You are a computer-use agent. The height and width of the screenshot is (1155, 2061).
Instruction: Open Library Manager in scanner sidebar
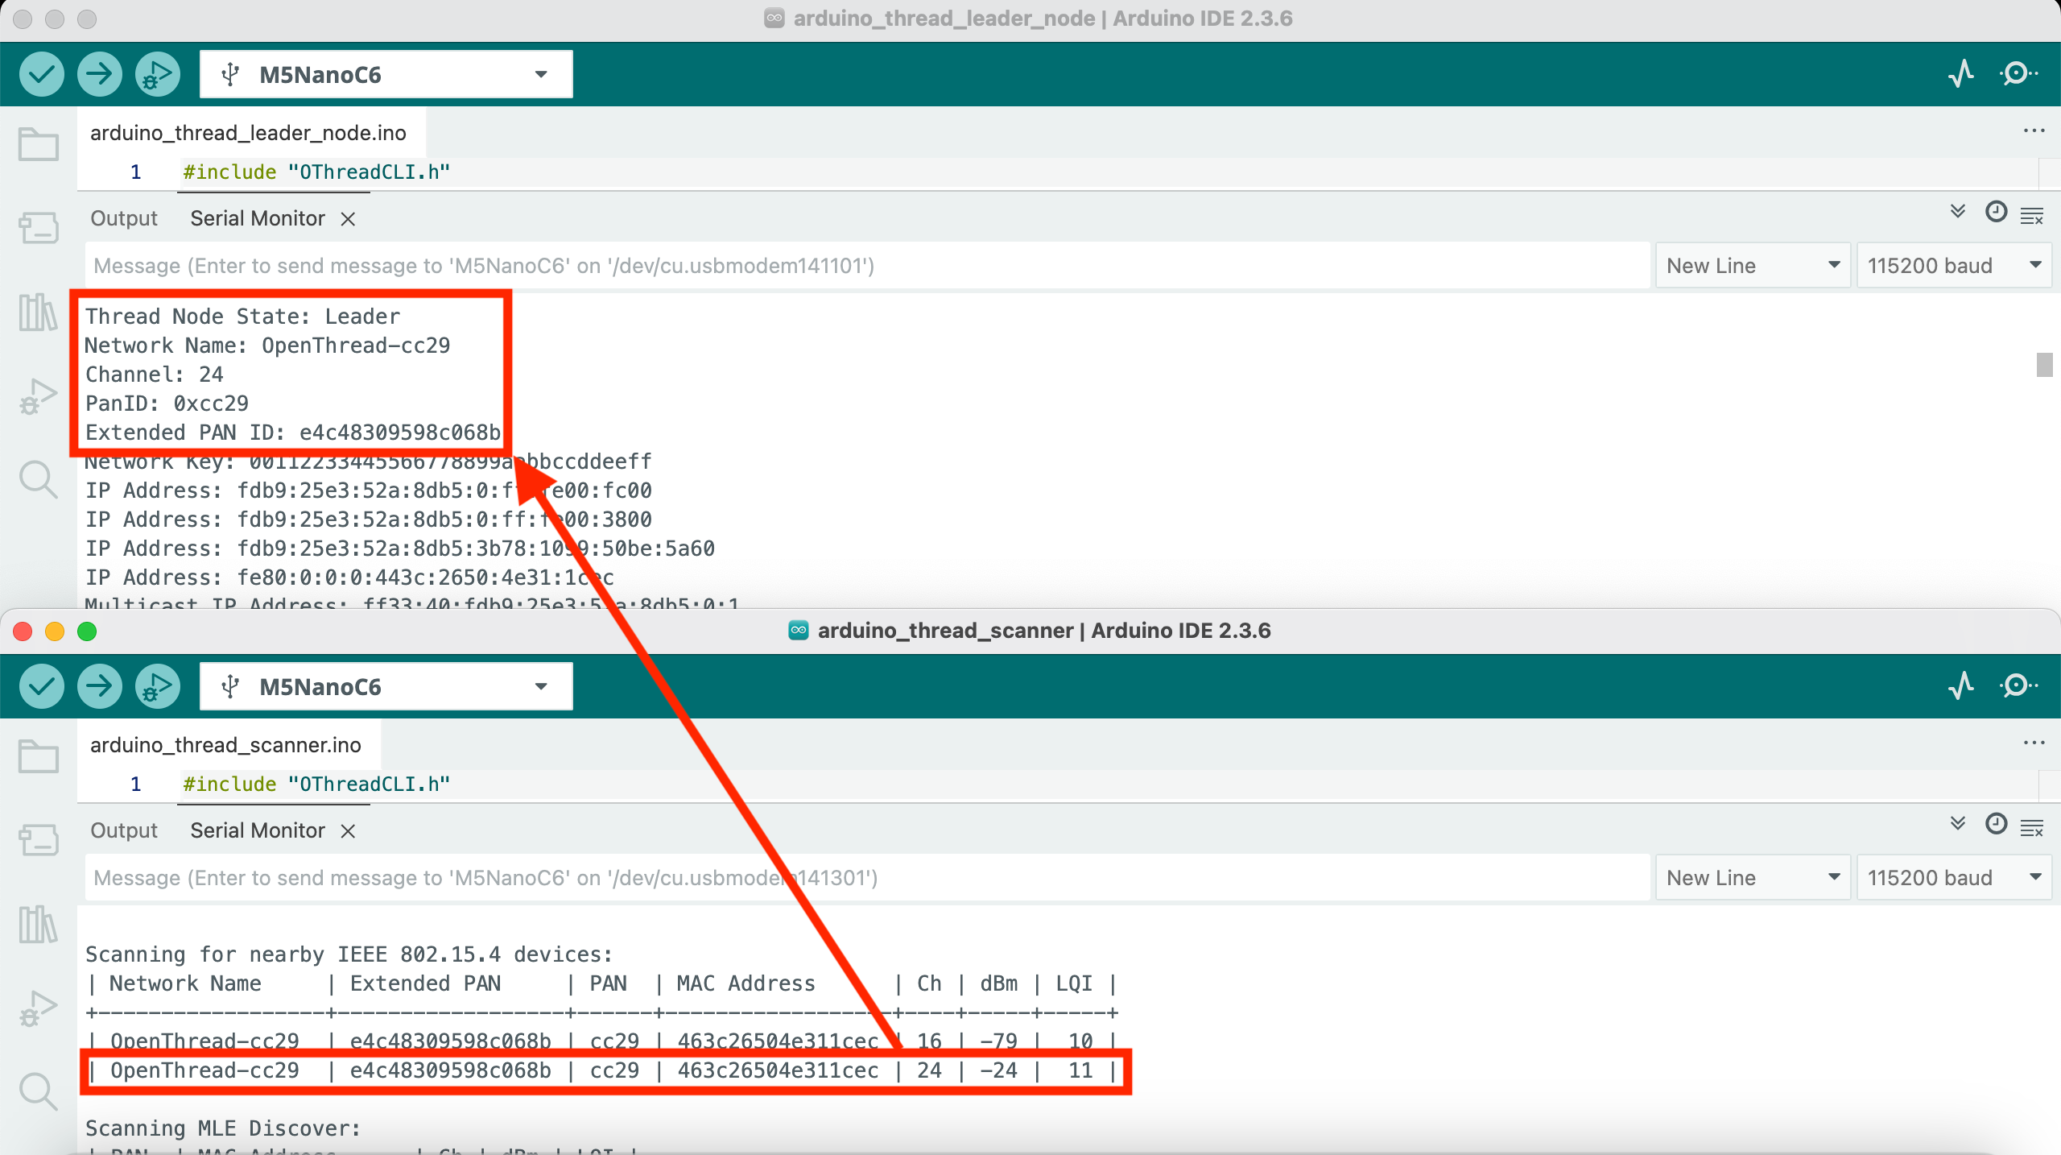(x=38, y=924)
